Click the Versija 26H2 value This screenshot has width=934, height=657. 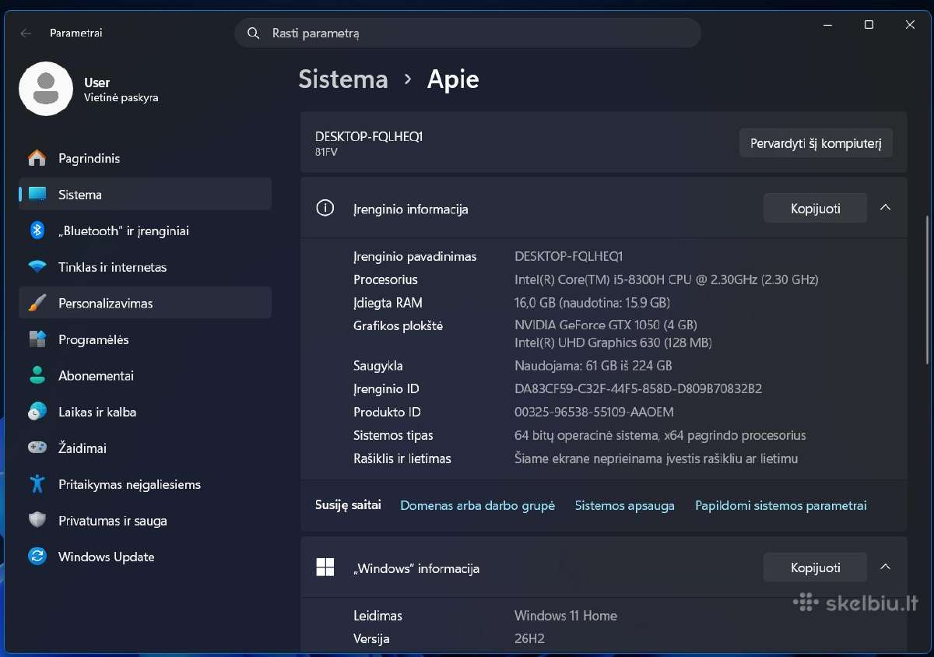pos(529,639)
